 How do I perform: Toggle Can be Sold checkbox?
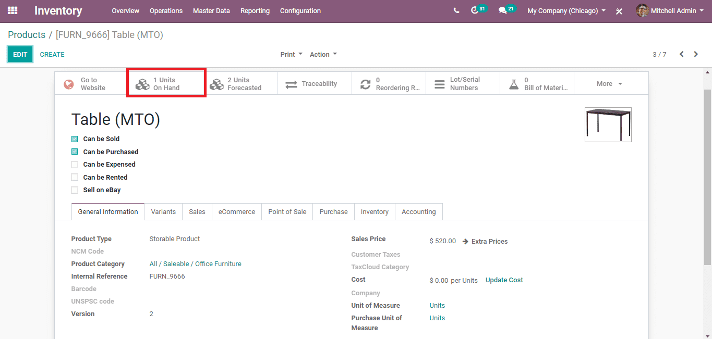[x=75, y=139]
